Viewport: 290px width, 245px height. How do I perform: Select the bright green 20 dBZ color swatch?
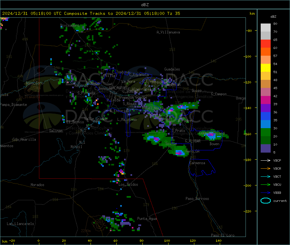[266, 132]
